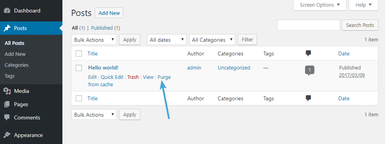Click comments bubble icon in table footer

309,98
